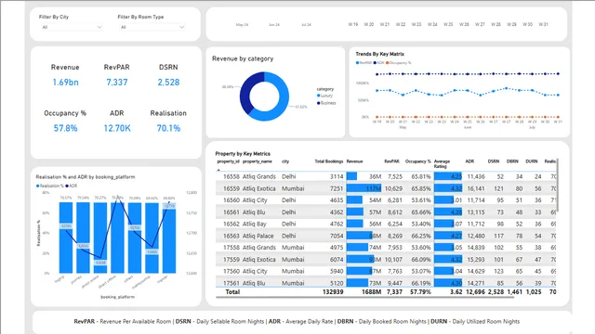Click ADR legend marker in Trends chart
This screenshot has width=595, height=334.
tap(375, 63)
